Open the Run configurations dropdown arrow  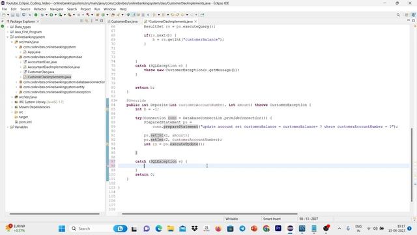(55, 15)
